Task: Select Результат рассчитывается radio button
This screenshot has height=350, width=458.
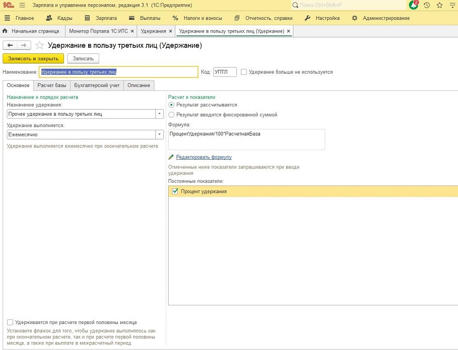Action: pos(171,105)
